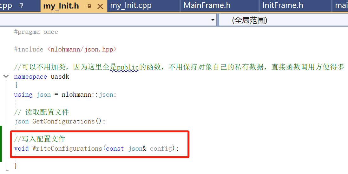Click the config parameter name
This screenshot has width=348, height=174.
tap(161, 148)
